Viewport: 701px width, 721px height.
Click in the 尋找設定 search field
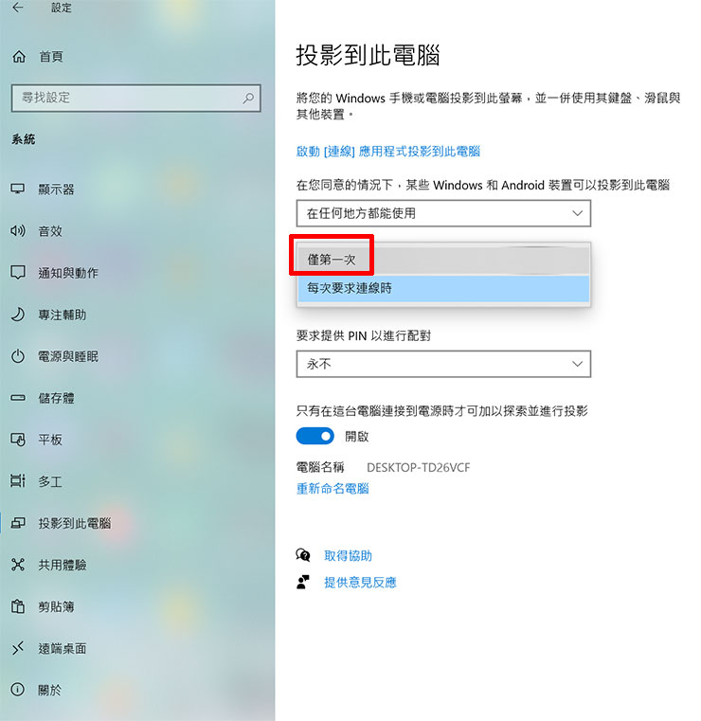tap(136, 98)
